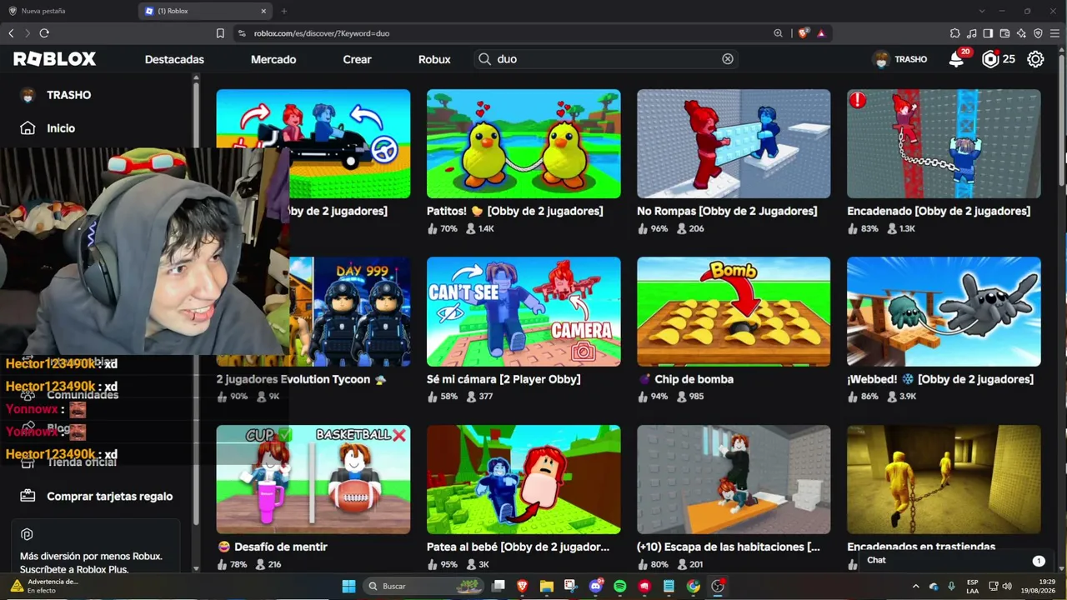1067x600 pixels.
Task: Click the Roblox logo
Action: pyautogui.click(x=55, y=59)
